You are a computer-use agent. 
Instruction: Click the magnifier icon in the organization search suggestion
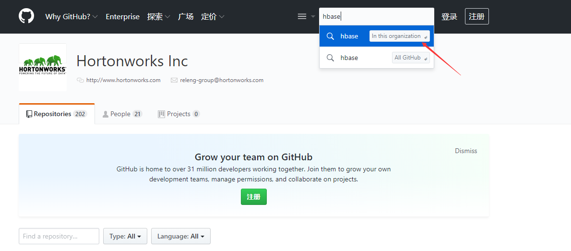pyautogui.click(x=330, y=36)
